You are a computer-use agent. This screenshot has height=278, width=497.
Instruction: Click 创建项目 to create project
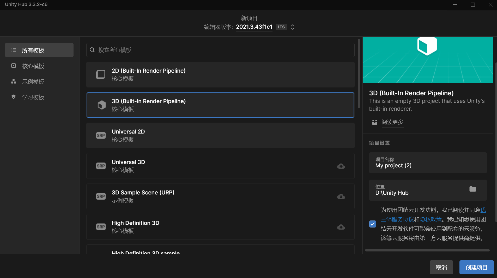476,267
